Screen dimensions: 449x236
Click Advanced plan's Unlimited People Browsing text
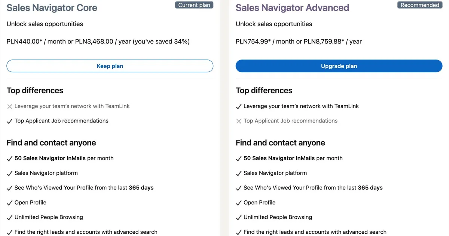tap(278, 217)
